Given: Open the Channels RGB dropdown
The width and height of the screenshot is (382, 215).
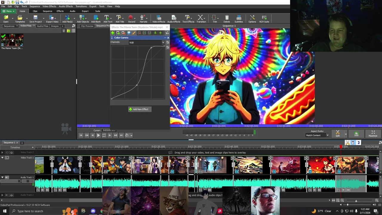Looking at the screenshot, I should (147, 42).
